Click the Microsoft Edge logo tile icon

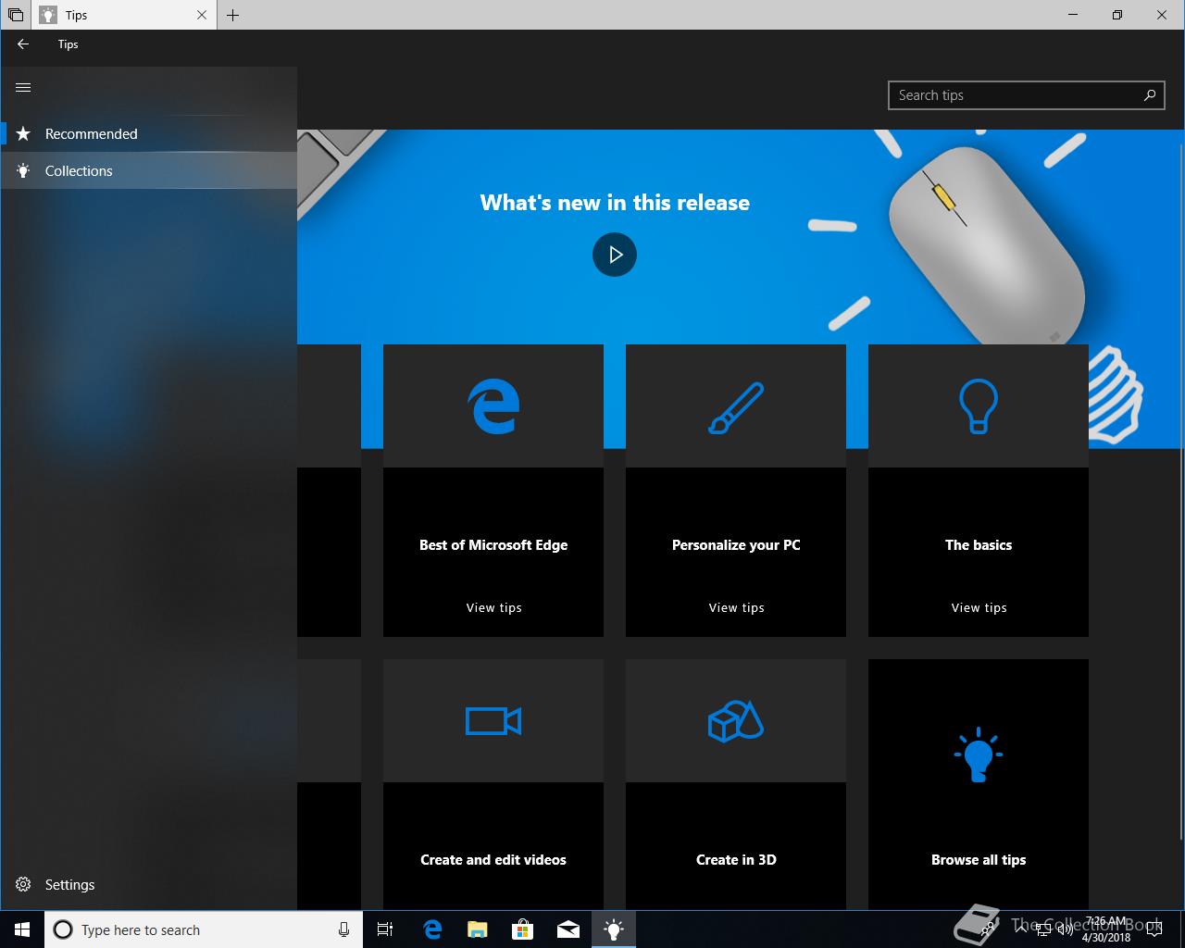click(493, 406)
